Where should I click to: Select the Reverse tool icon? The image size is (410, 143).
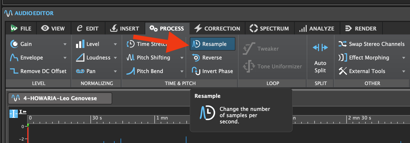196,58
